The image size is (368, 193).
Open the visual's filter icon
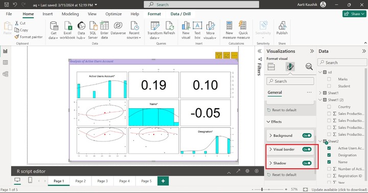pos(219,55)
